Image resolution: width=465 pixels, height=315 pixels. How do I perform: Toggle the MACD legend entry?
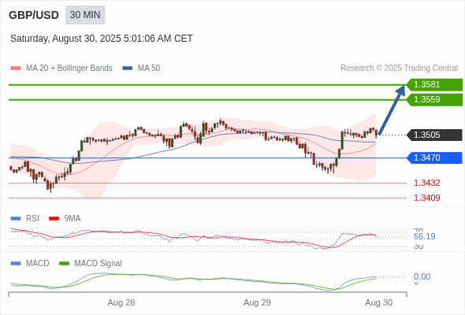30,263
